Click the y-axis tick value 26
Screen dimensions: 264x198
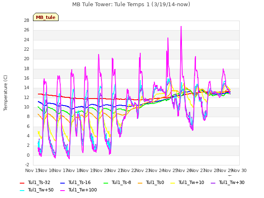(27, 30)
